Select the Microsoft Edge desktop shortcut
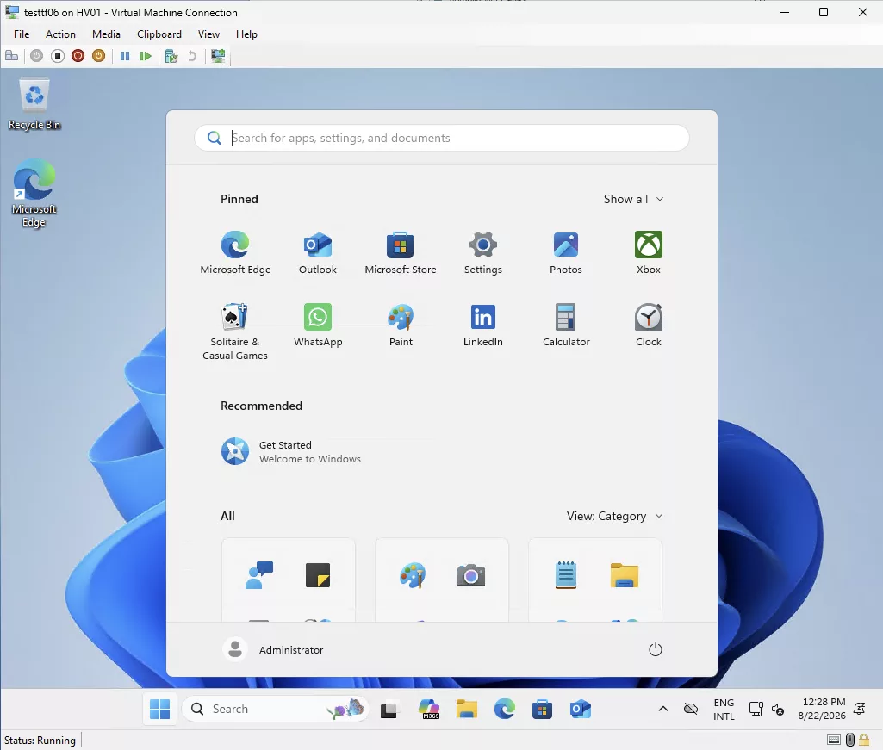 34,193
